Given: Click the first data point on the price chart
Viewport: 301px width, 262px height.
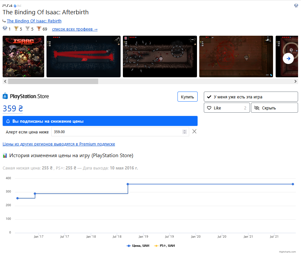Looking at the screenshot, I should click(x=18, y=198).
